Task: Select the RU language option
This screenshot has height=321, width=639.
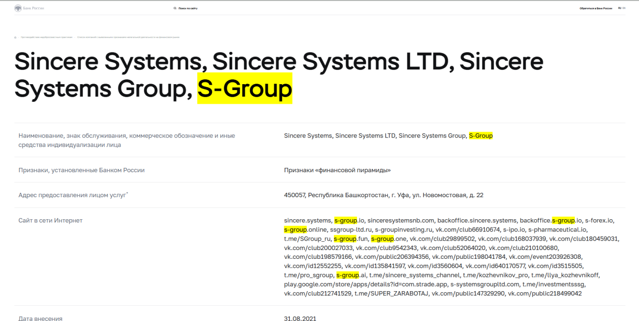Action: pos(619,8)
